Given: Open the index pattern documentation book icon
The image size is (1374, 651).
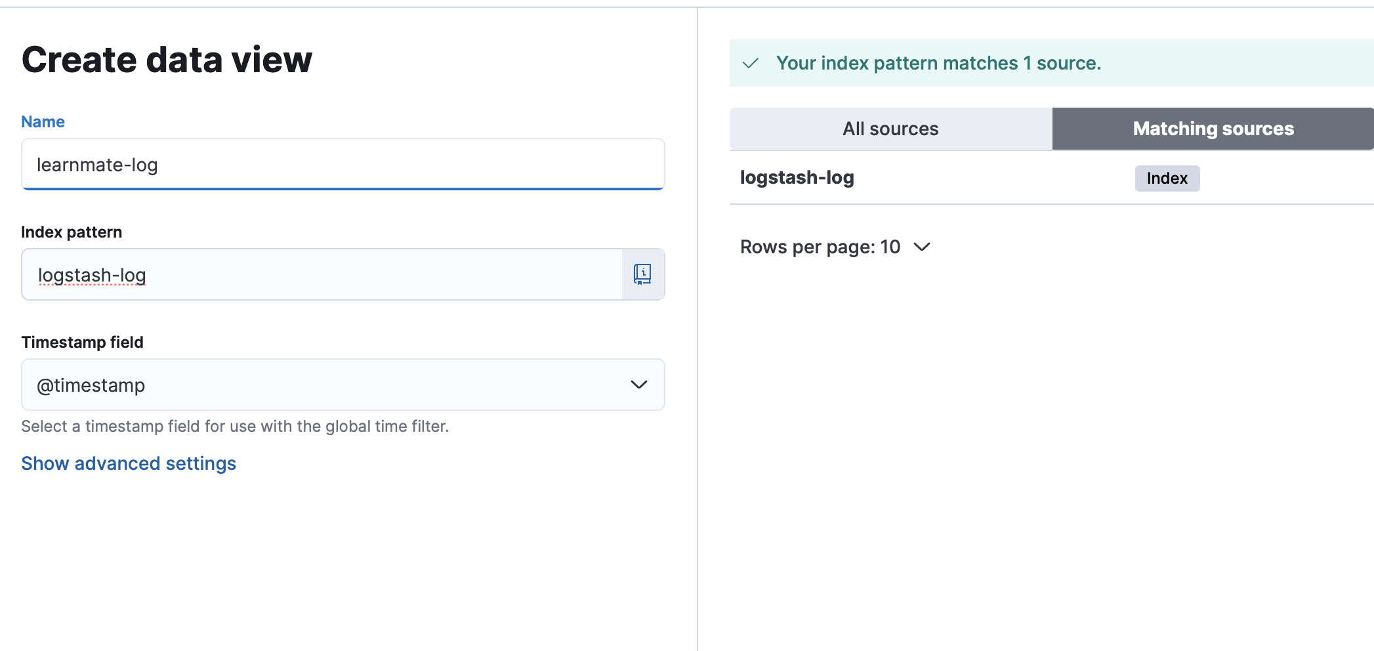Looking at the screenshot, I should (642, 274).
